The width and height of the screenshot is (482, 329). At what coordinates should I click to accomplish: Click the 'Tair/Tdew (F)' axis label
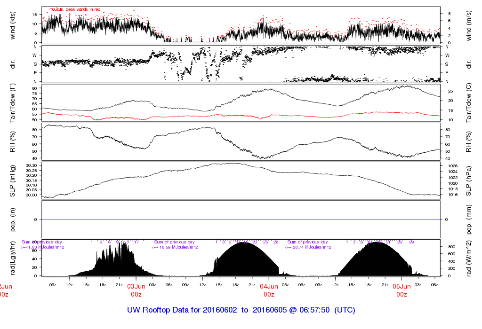(x=13, y=103)
